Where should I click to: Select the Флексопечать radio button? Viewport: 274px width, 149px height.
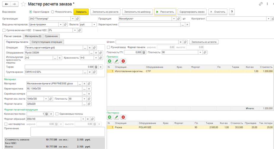pos(53,12)
